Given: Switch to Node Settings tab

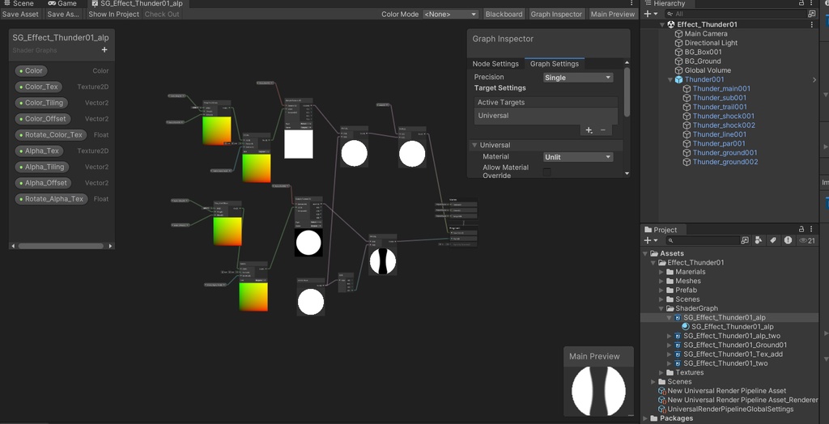Looking at the screenshot, I should click(495, 64).
